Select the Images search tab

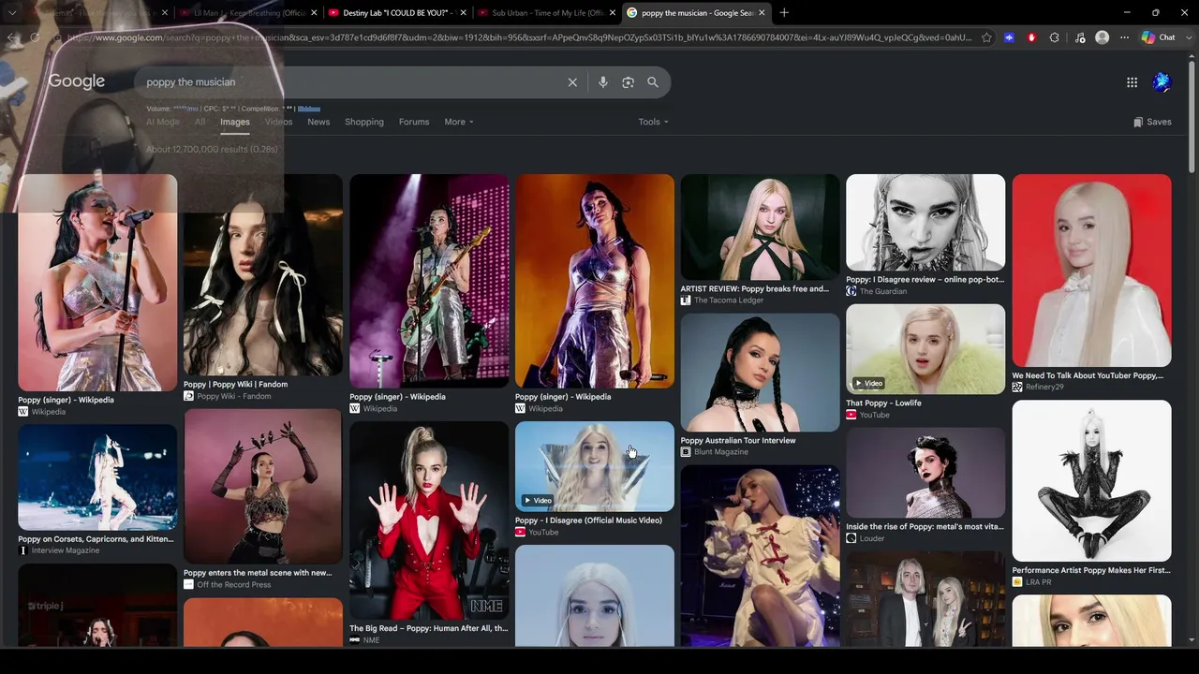235,122
